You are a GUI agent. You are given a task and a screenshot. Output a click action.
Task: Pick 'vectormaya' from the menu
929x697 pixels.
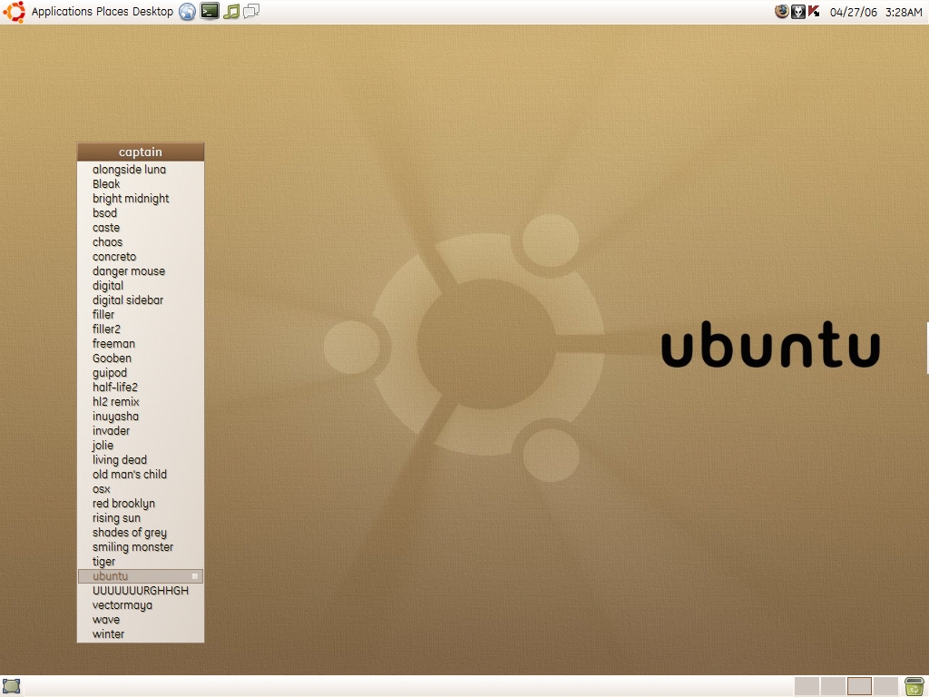pos(141,605)
